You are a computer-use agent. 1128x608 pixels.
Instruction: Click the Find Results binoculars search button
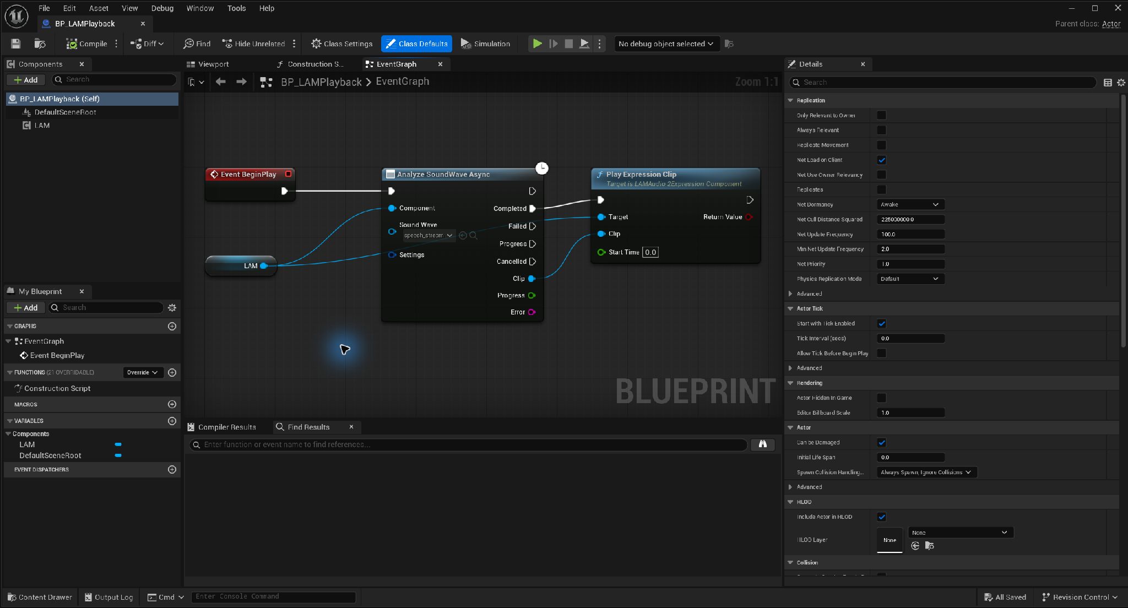pyautogui.click(x=763, y=444)
